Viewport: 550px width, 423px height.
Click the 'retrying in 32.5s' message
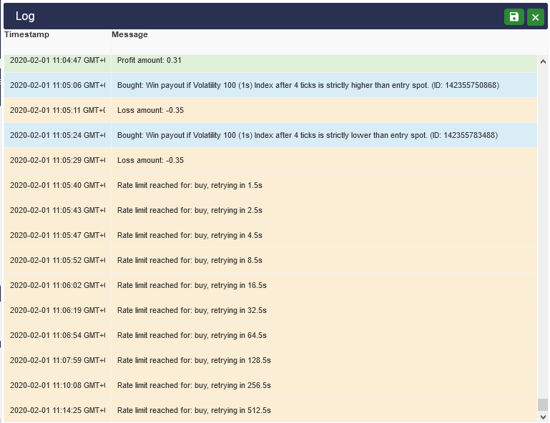point(192,311)
